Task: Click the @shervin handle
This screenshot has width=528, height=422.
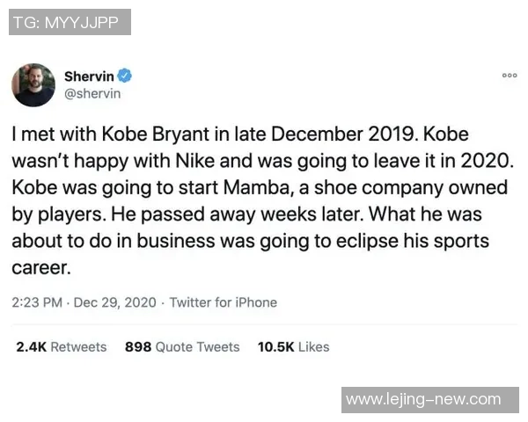Action: coord(92,94)
